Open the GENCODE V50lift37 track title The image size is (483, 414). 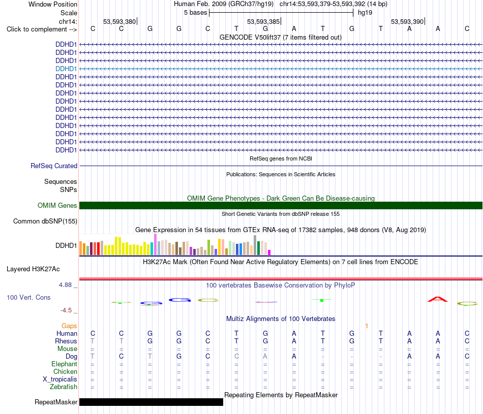pyautogui.click(x=281, y=37)
